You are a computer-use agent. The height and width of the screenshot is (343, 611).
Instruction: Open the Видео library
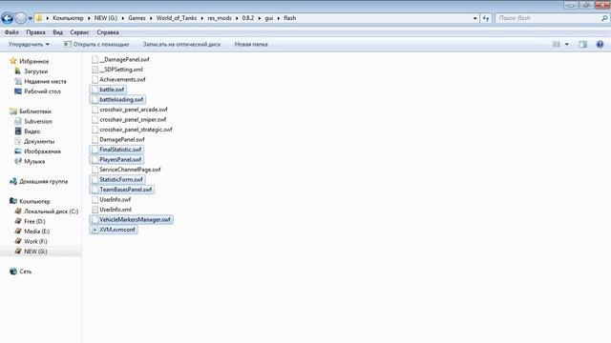pyautogui.click(x=28, y=131)
